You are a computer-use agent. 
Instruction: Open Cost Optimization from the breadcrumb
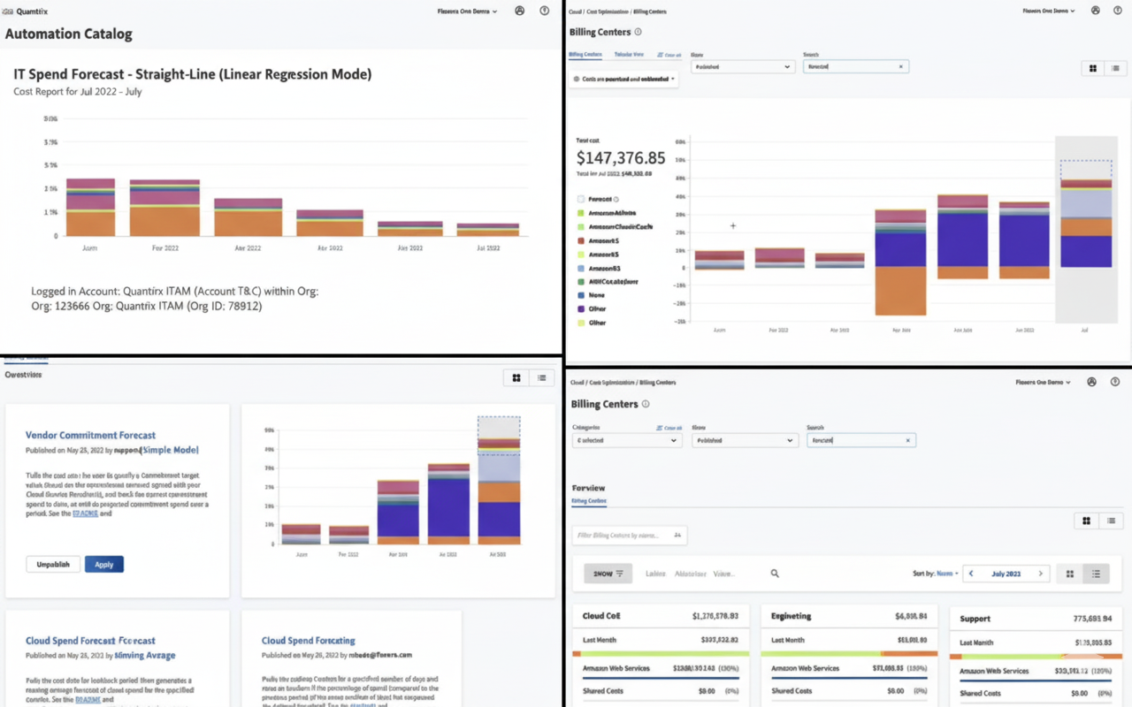click(x=607, y=11)
